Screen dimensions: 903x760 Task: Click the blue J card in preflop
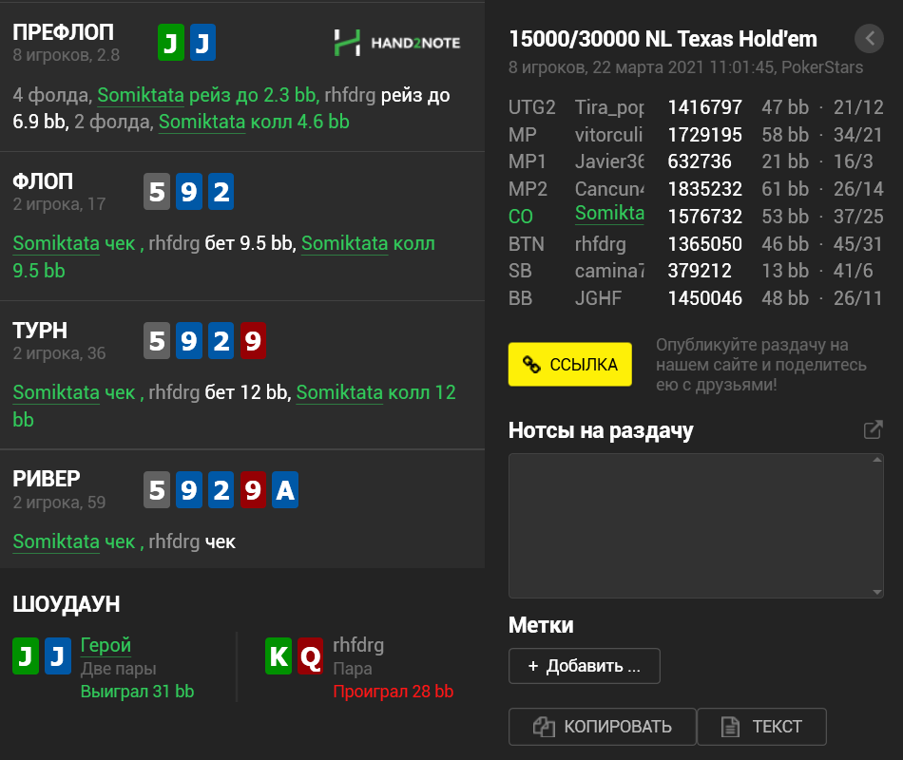[x=202, y=43]
